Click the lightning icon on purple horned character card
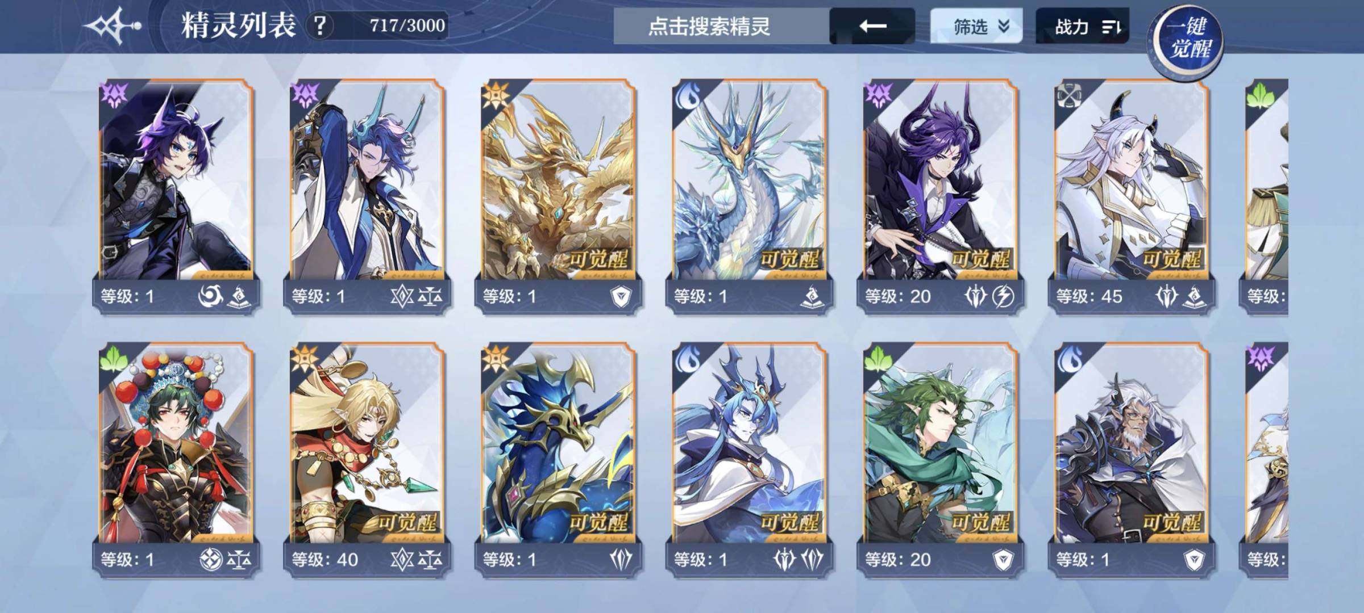 click(x=1003, y=296)
